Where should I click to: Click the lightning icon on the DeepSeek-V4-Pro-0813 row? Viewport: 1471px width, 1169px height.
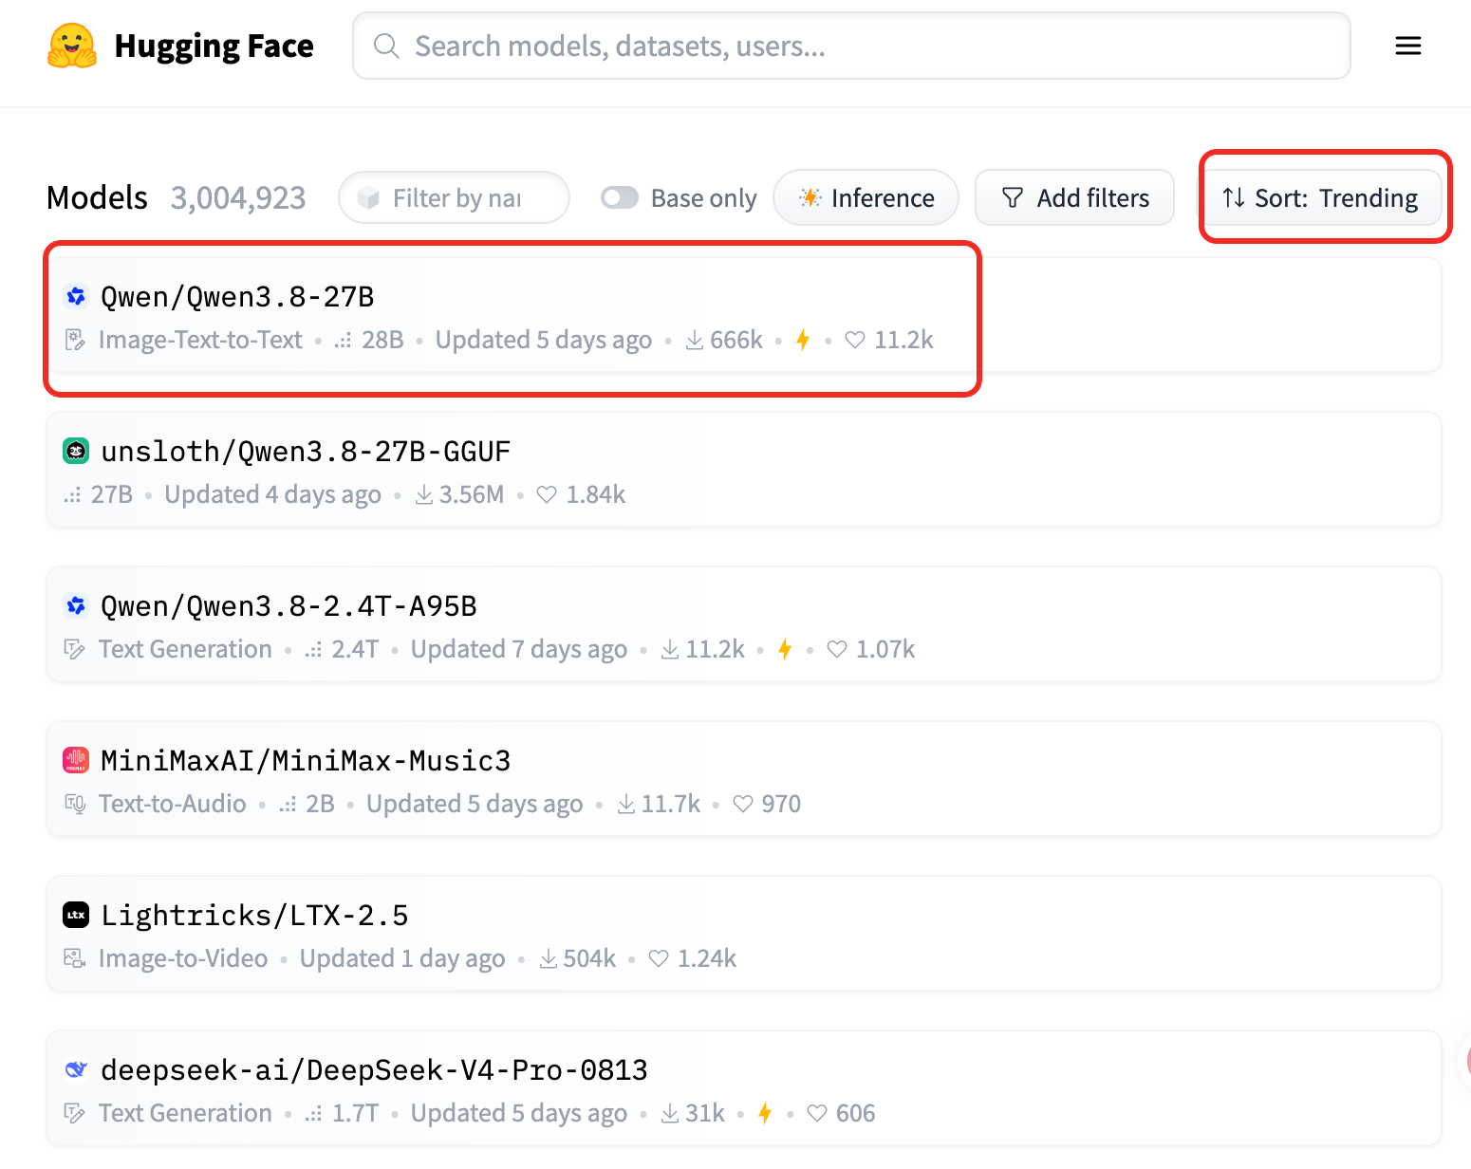[765, 1113]
